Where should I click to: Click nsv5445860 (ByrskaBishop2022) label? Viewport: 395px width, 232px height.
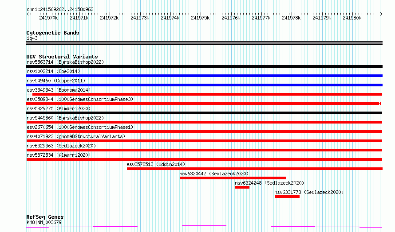tap(65, 118)
